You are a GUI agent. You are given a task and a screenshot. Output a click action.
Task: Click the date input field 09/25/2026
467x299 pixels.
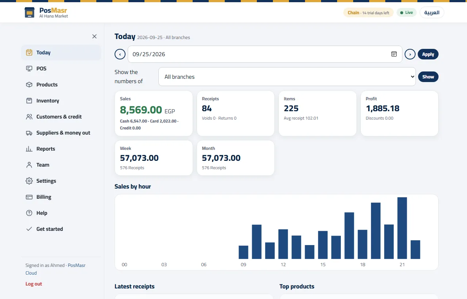(x=265, y=54)
